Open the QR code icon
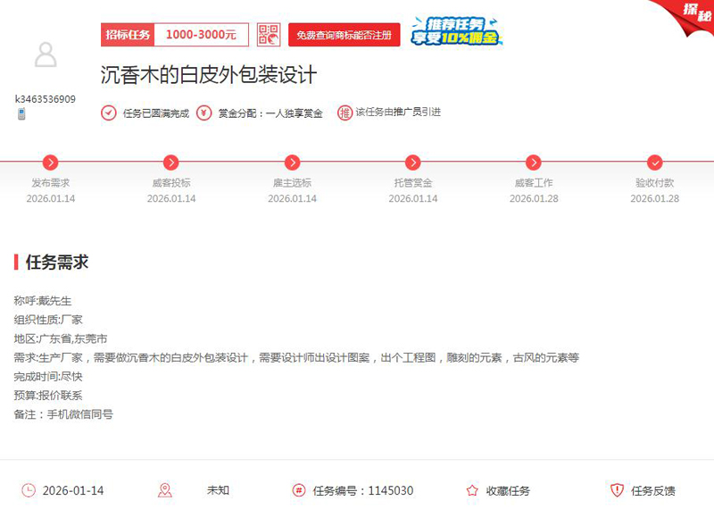This screenshot has height=509, width=714. coord(269,35)
